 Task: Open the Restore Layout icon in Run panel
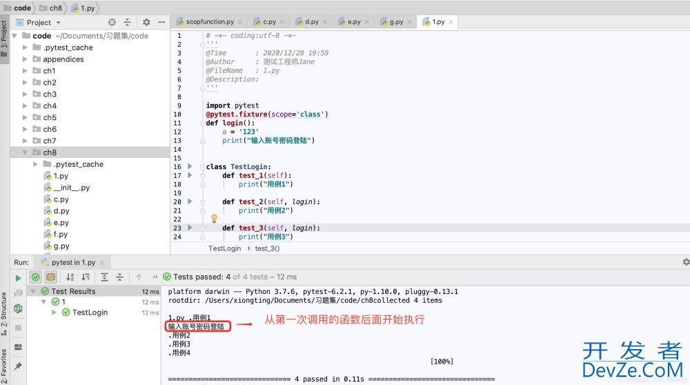coord(18,347)
